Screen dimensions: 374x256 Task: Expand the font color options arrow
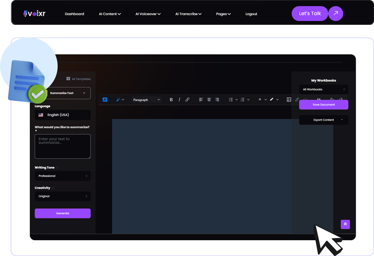(266, 100)
